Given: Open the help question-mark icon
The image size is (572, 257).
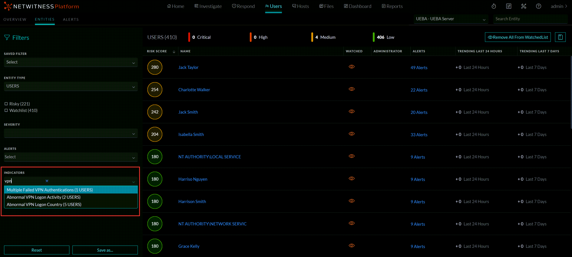Looking at the screenshot, I should coord(538,6).
